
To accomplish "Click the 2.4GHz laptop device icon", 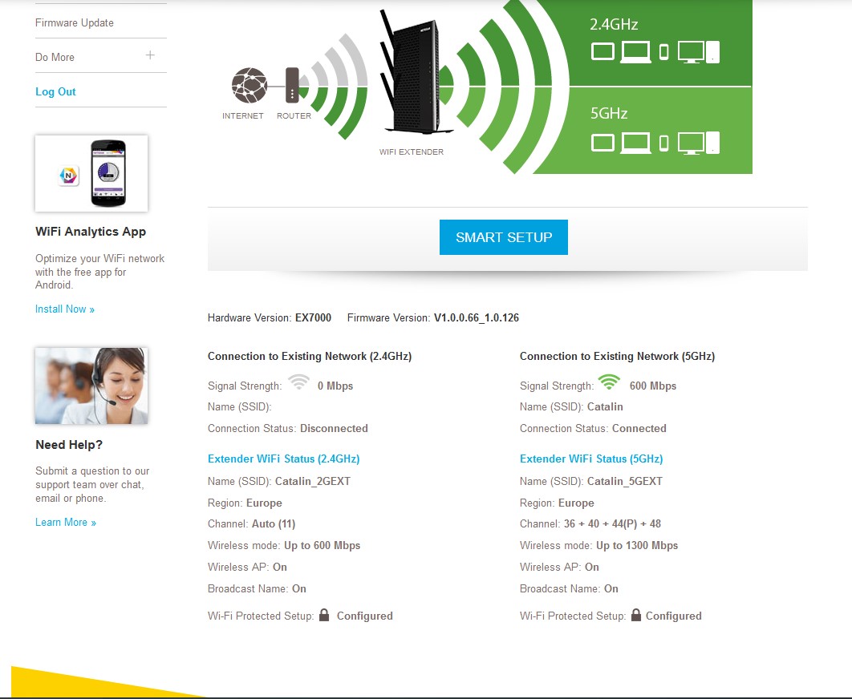I will point(635,53).
